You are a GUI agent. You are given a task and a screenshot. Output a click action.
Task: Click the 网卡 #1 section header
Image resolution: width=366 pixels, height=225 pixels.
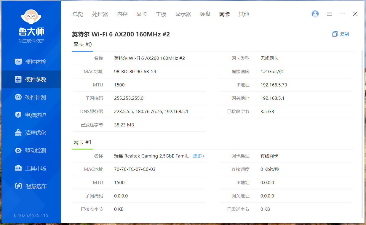pyautogui.click(x=83, y=142)
